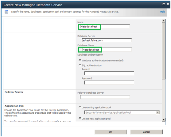The height and width of the screenshot is (137, 171).
Task: Click the Managed Metadata Service header icon
Action: coord(6,12)
